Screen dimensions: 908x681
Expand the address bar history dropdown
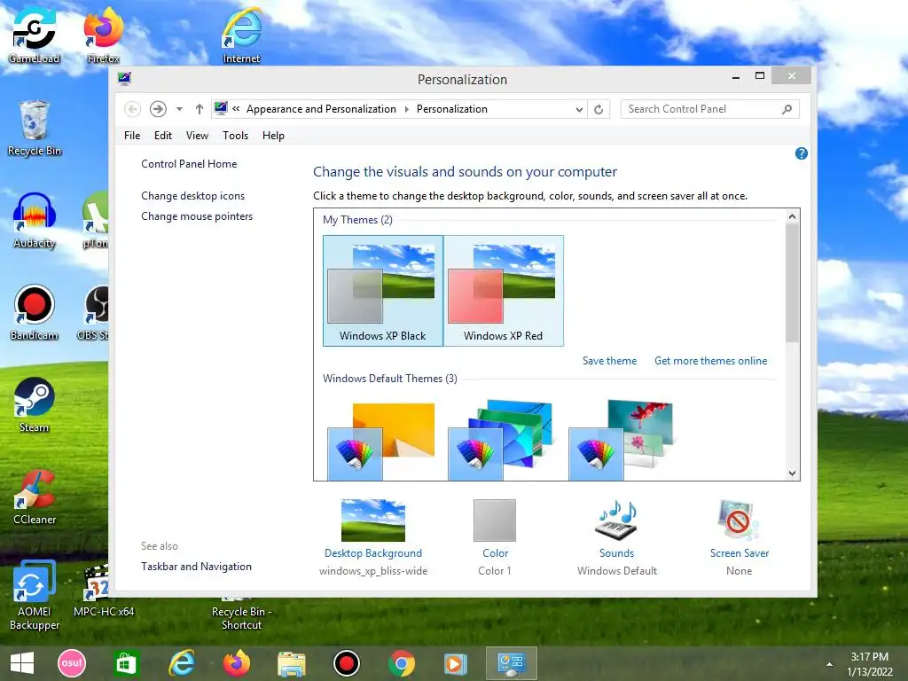(x=578, y=109)
